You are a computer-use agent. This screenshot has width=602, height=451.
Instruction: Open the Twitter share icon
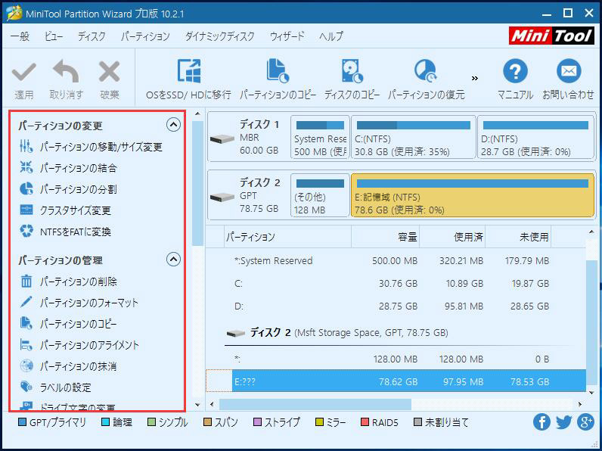coord(563,422)
